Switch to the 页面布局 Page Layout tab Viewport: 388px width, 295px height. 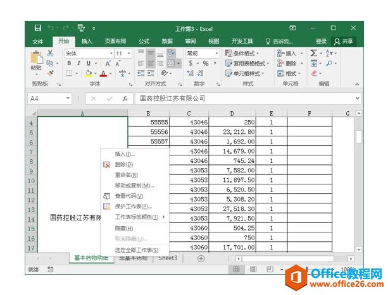(115, 41)
